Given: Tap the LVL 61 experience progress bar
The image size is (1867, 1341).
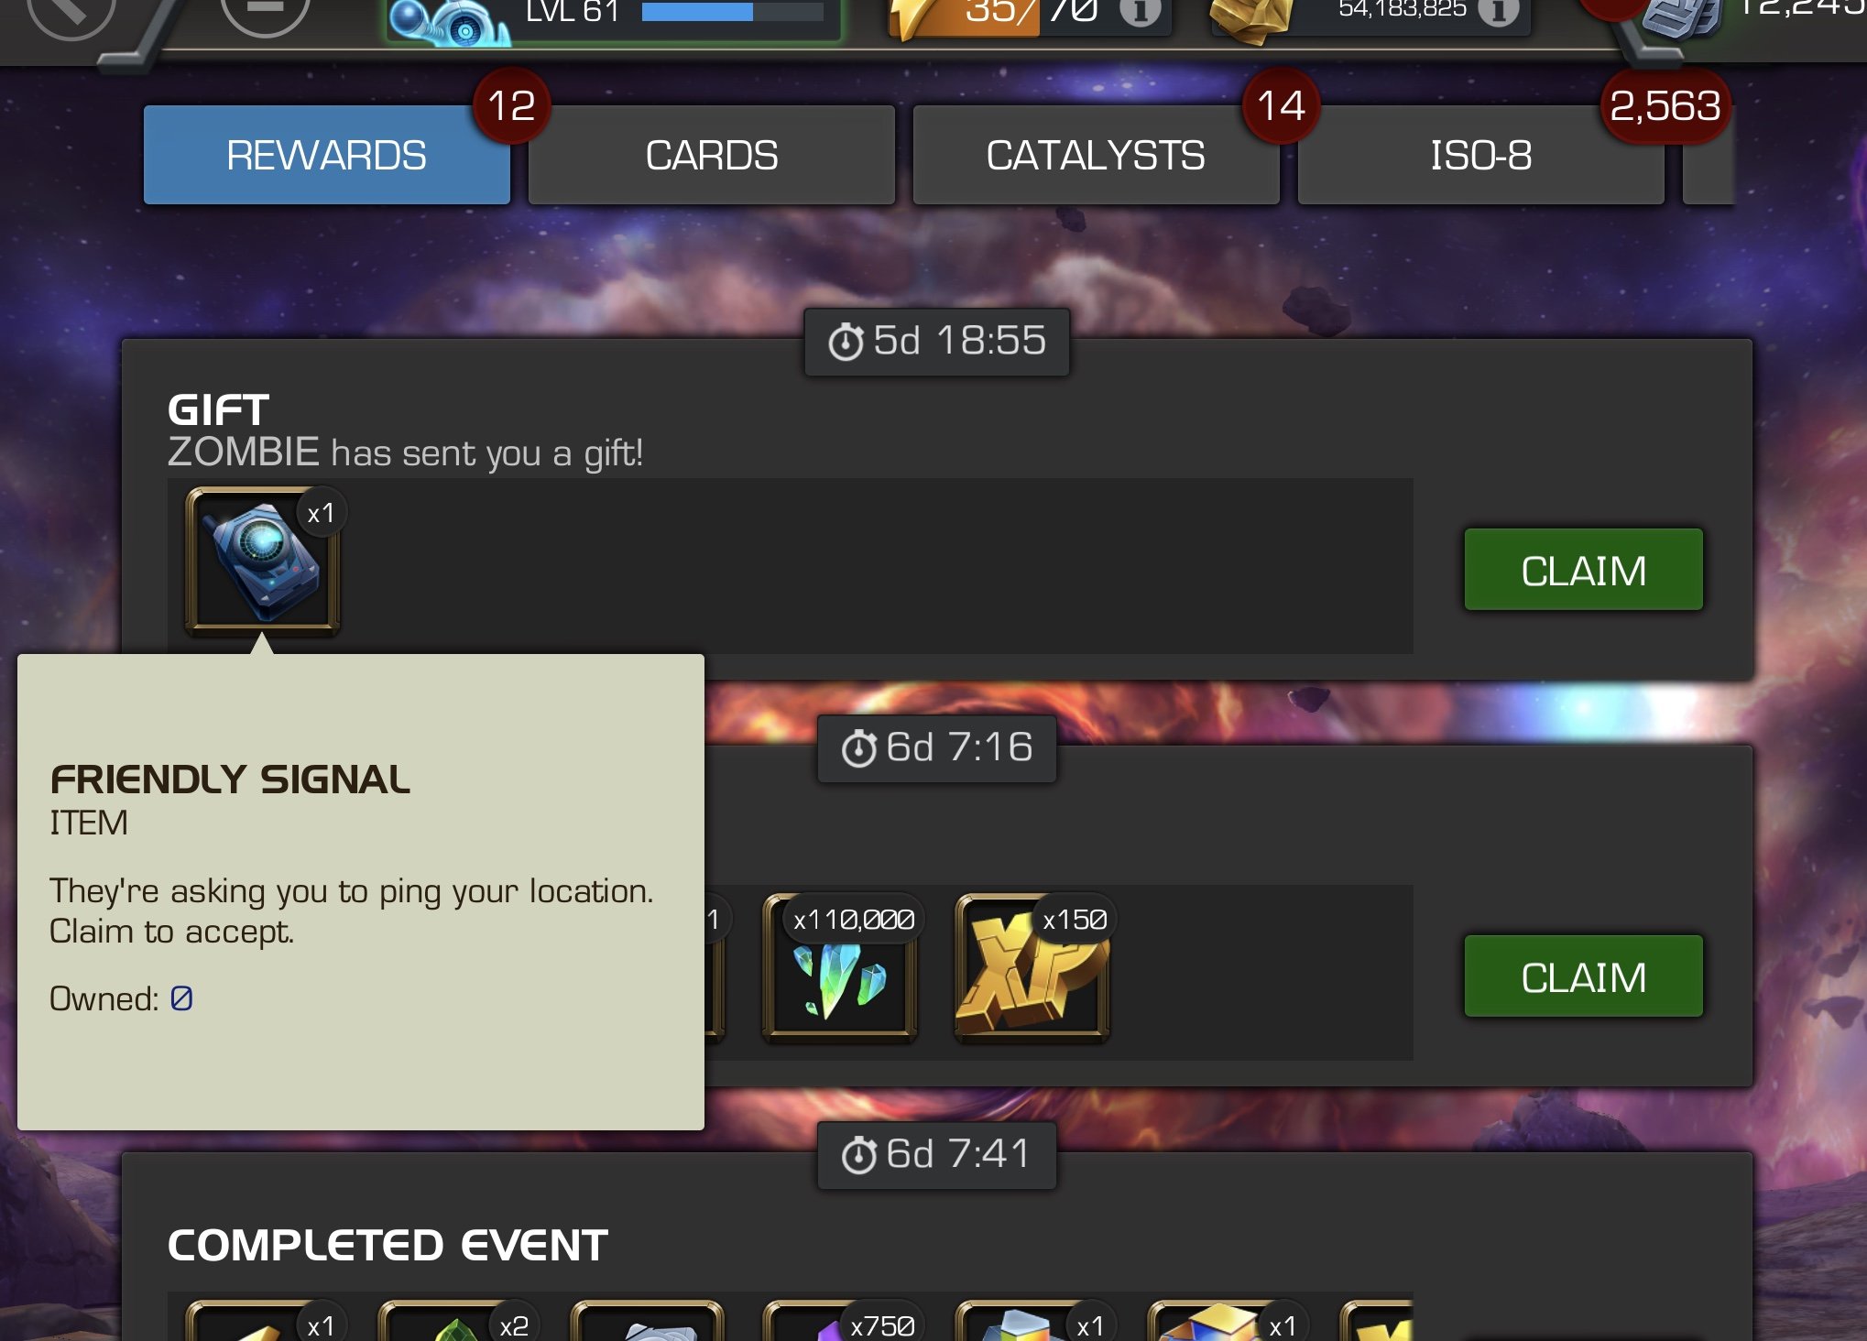Looking at the screenshot, I should (732, 11).
